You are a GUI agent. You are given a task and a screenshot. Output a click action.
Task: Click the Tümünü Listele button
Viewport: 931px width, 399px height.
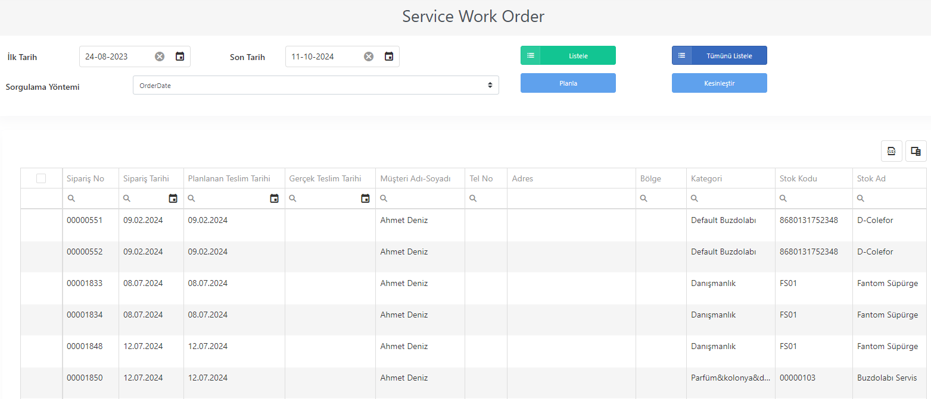coord(720,55)
